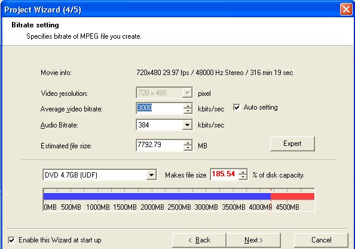Decrease estimated file size spinner down
Image resolution: width=355 pixels, height=249 pixels.
pyautogui.click(x=188, y=148)
